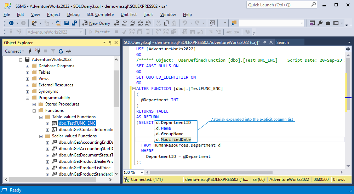The width and height of the screenshot is (354, 194).
Task: Expand dbo.TestFUNC_ENC function node
Action: tap(48, 124)
